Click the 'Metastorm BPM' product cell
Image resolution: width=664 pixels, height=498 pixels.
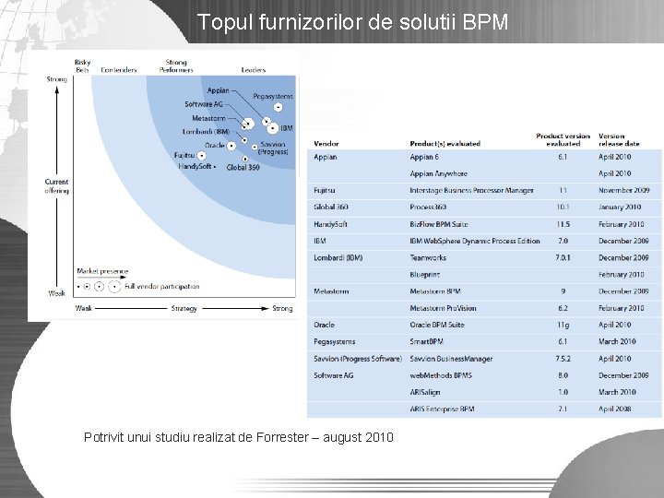[435, 291]
